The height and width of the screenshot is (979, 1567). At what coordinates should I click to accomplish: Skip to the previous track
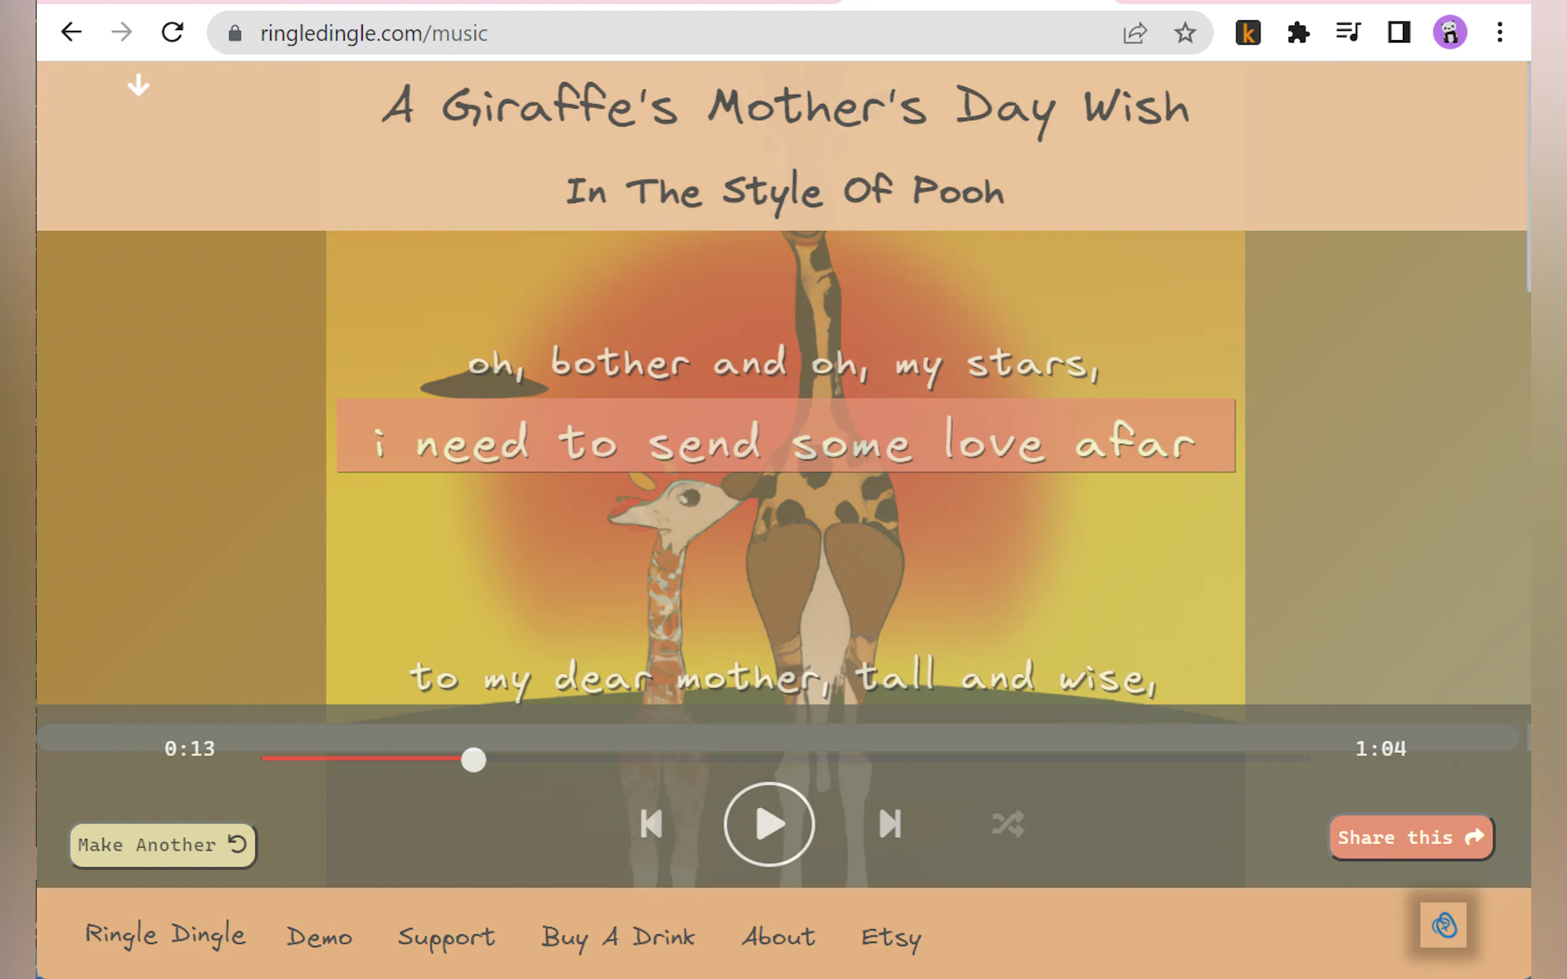coord(651,824)
